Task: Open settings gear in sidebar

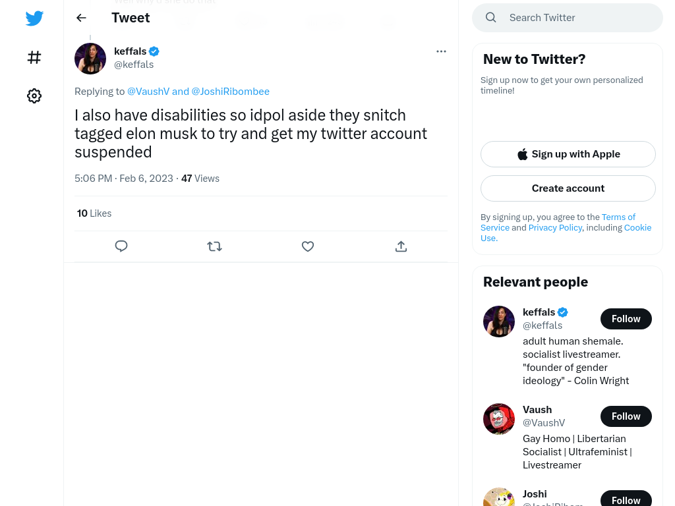Action: click(34, 96)
